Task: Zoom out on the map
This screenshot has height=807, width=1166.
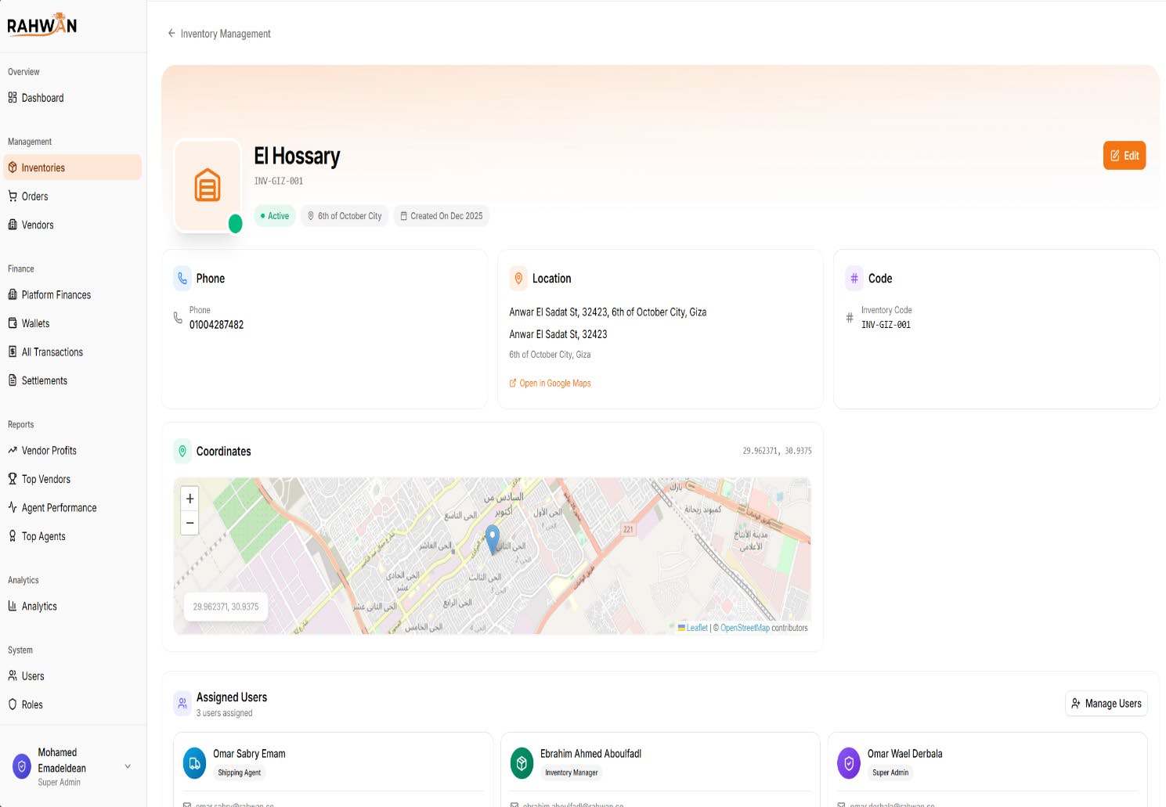Action: coord(190,523)
